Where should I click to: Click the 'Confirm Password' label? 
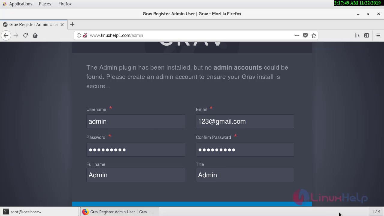coord(213,137)
